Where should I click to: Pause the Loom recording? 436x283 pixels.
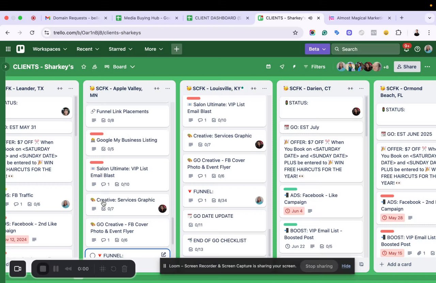point(56,269)
